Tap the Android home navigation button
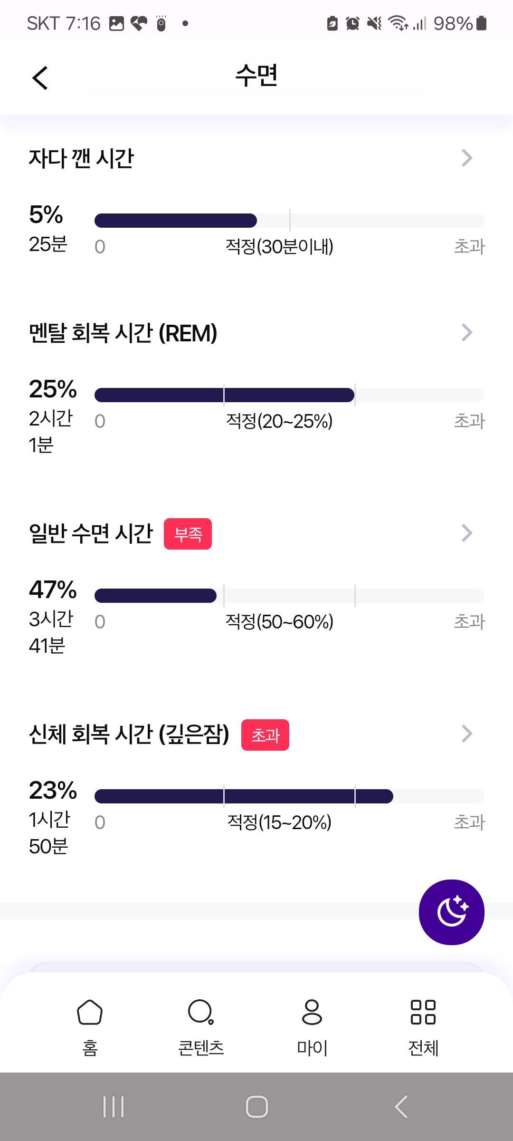This screenshot has height=1141, width=513. click(256, 1107)
